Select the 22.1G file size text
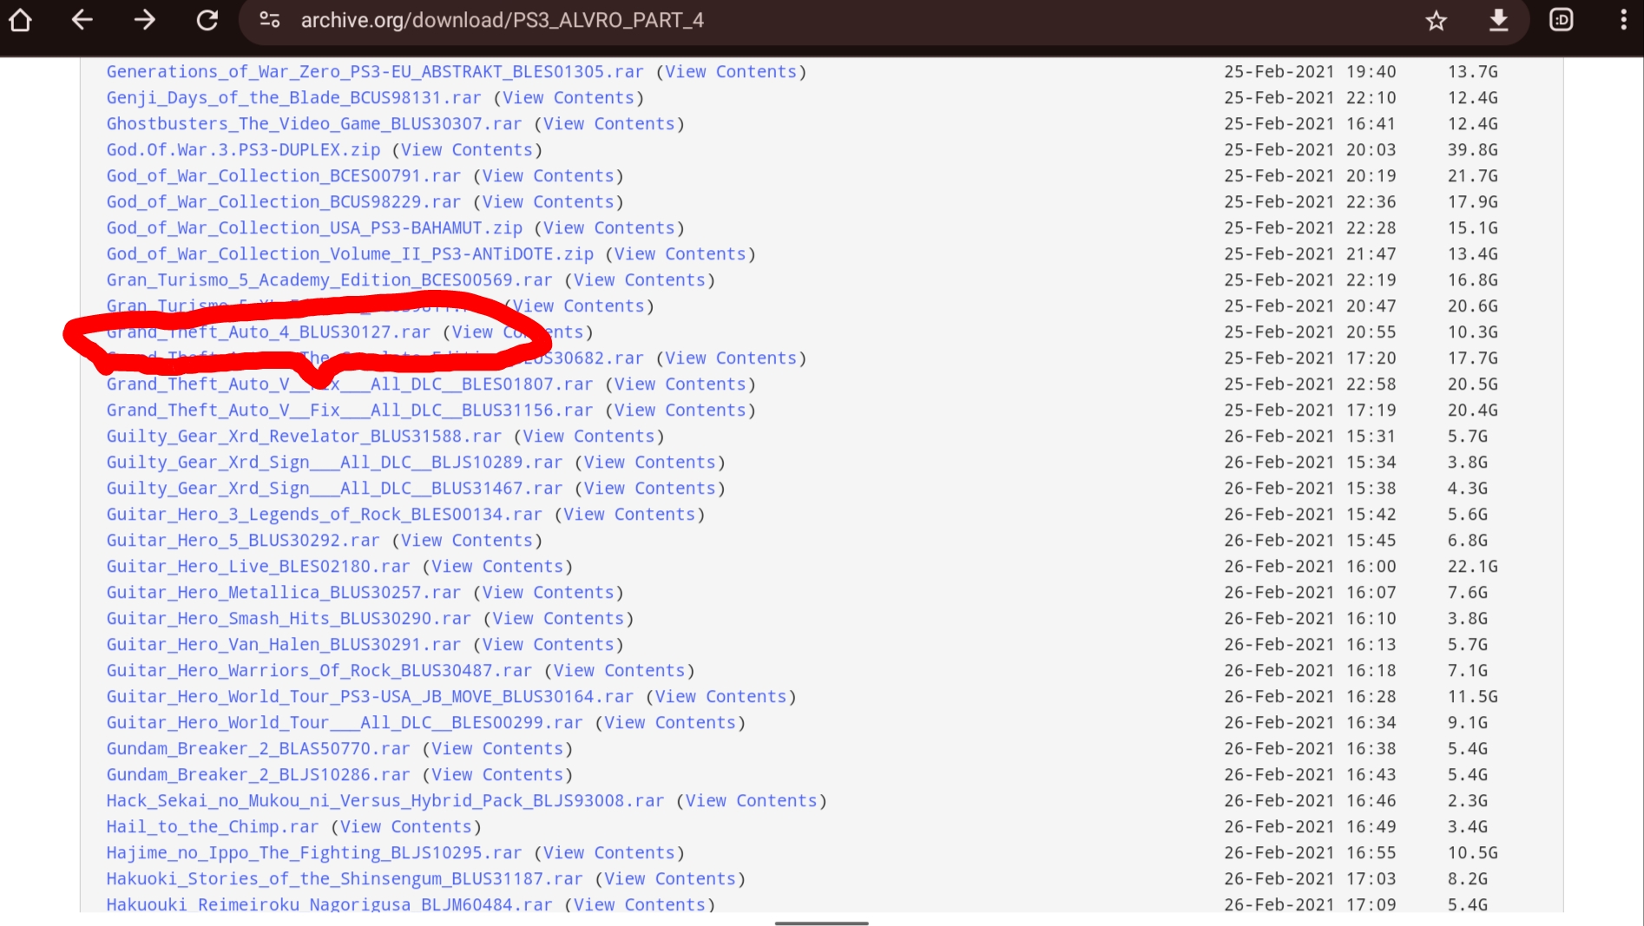Image resolution: width=1644 pixels, height=926 pixels. pyautogui.click(x=1473, y=567)
